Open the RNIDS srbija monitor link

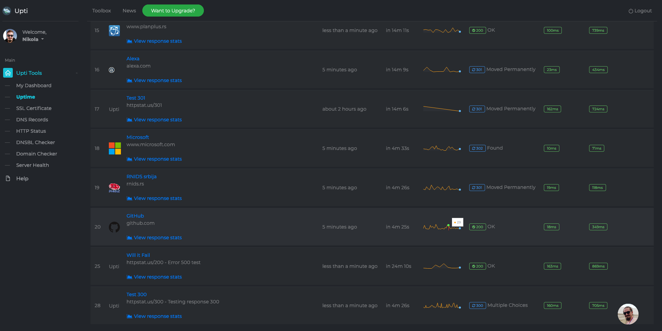[141, 177]
